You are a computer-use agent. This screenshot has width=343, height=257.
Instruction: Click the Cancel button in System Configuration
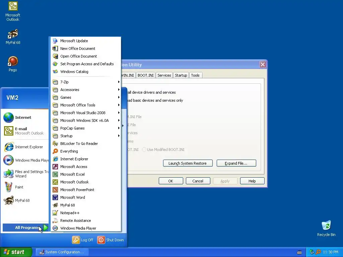click(x=198, y=181)
